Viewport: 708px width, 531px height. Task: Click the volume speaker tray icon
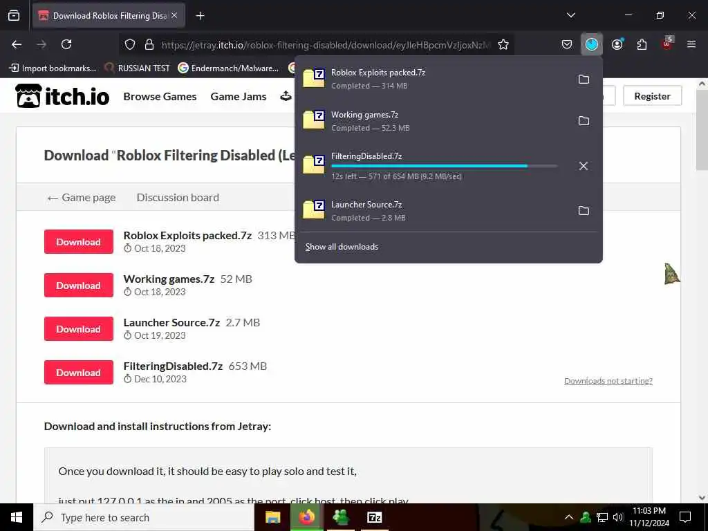pyautogui.click(x=618, y=517)
